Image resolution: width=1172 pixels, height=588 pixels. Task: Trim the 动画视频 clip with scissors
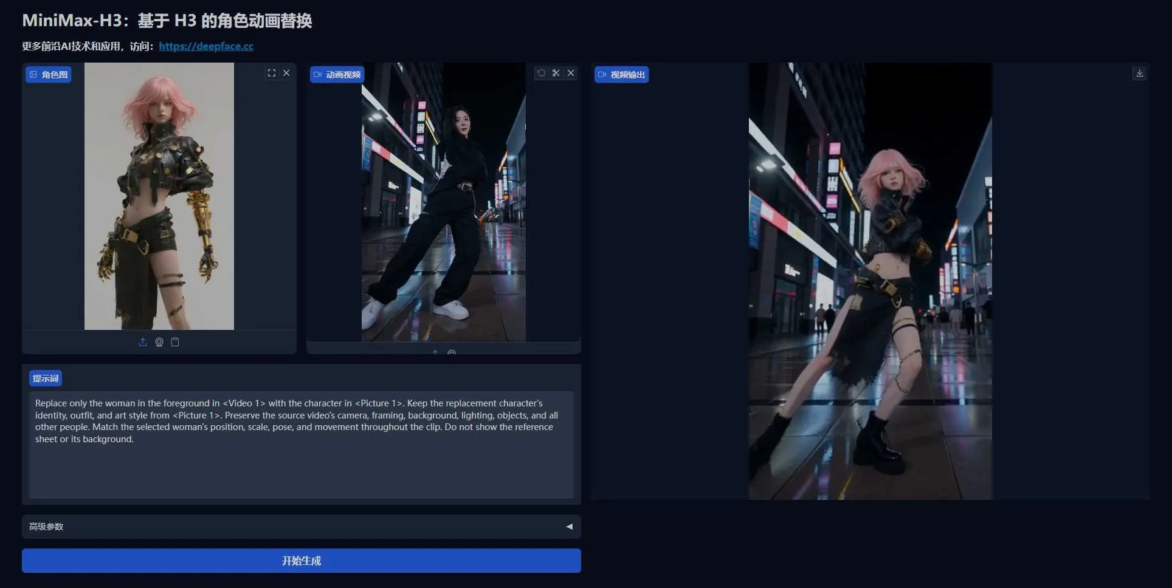tap(556, 73)
